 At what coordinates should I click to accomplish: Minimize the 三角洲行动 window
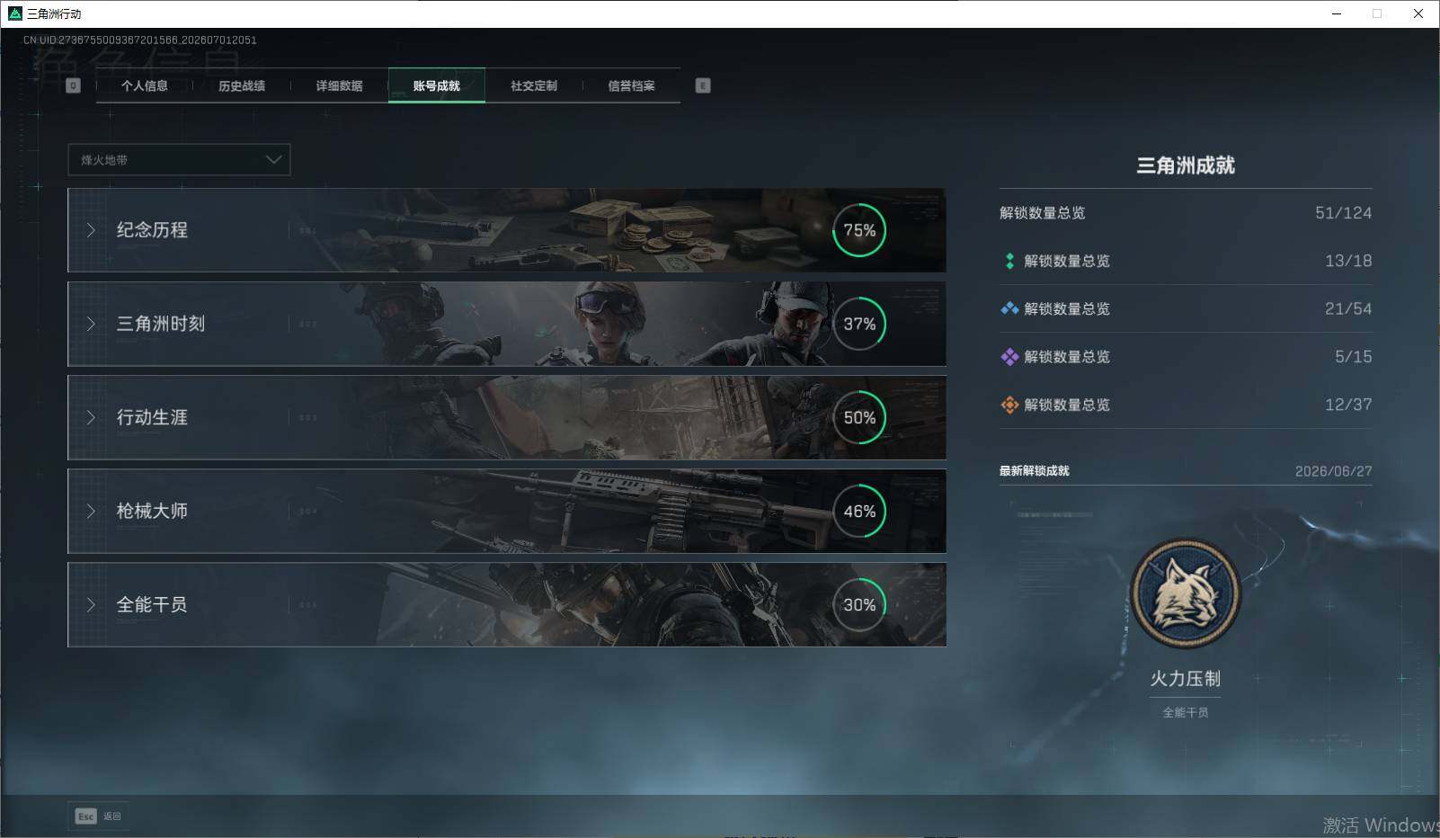coord(1337,13)
